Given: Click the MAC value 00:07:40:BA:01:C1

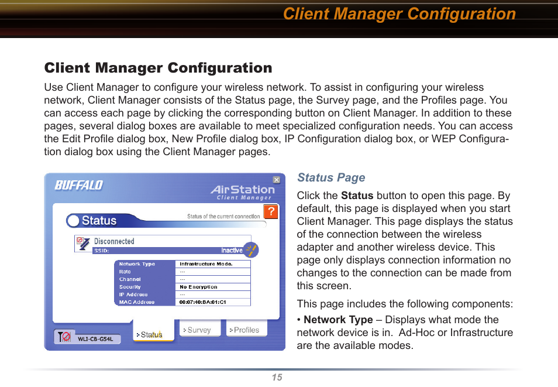Looking at the screenshot, I should (202, 302).
